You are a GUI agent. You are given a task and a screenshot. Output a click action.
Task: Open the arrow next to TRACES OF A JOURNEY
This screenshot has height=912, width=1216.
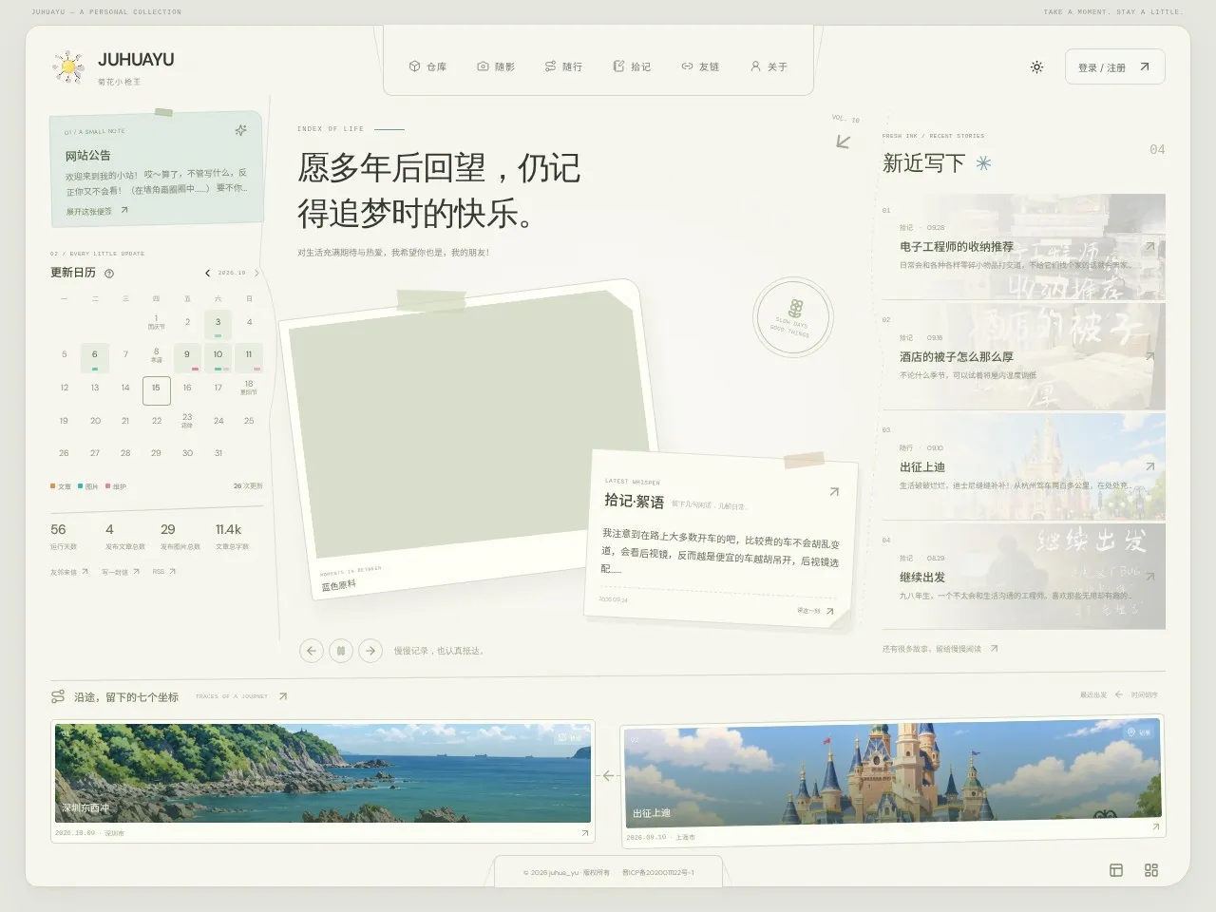(x=282, y=696)
